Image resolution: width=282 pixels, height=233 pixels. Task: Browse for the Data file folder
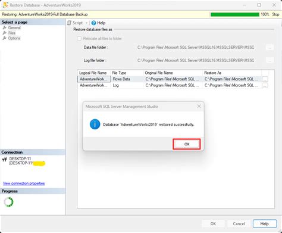[x=270, y=47]
